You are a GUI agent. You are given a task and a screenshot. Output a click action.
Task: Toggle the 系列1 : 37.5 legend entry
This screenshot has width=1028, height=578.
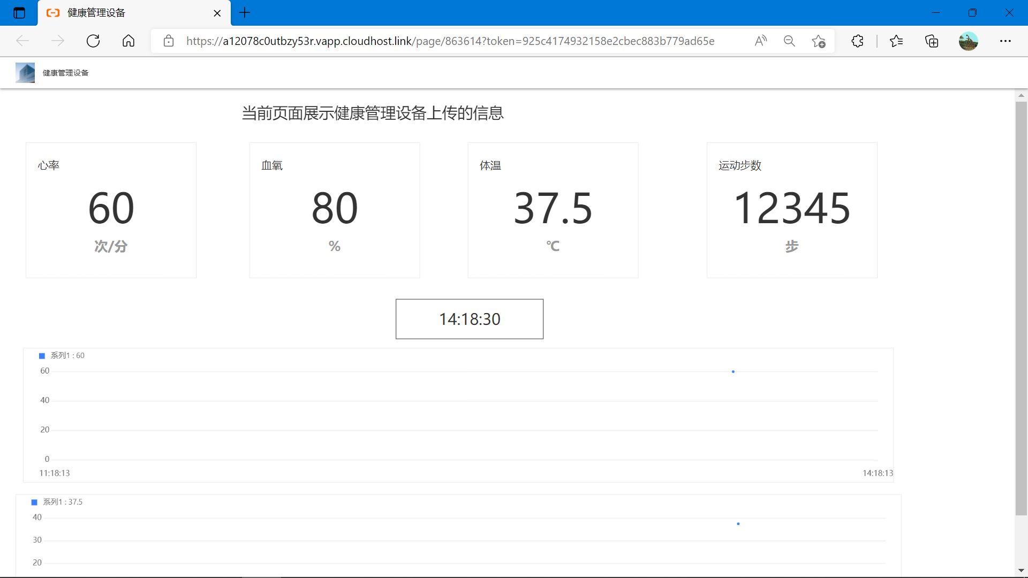click(x=57, y=502)
